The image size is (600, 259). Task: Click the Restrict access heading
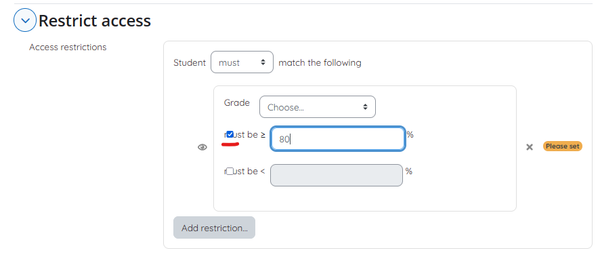pos(95,21)
